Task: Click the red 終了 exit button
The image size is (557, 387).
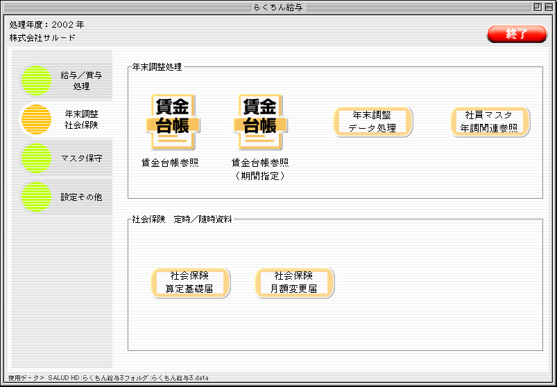Action: pyautogui.click(x=517, y=34)
